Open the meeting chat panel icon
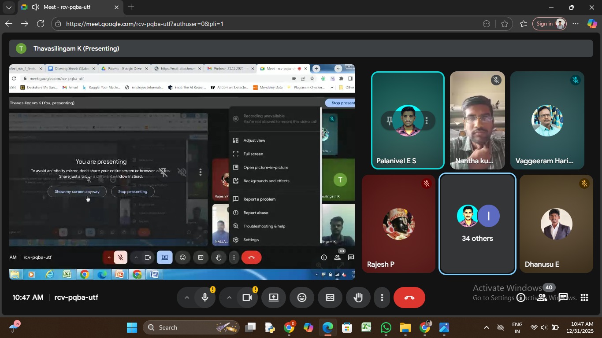Image resolution: width=602 pixels, height=338 pixels. [563, 298]
